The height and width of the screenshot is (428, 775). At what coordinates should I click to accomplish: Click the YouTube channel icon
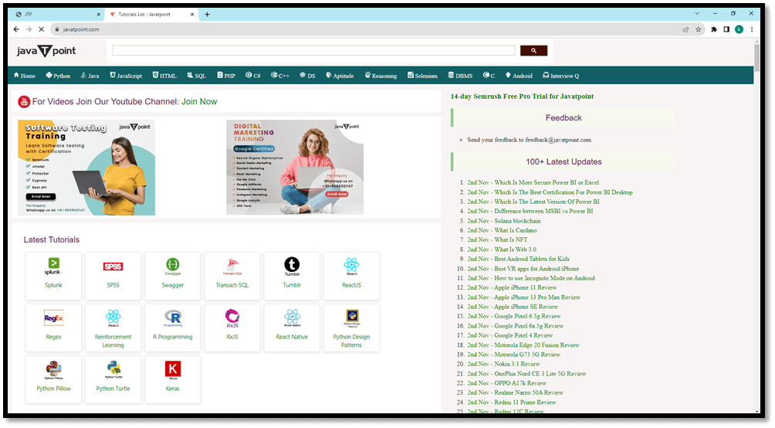pyautogui.click(x=24, y=102)
